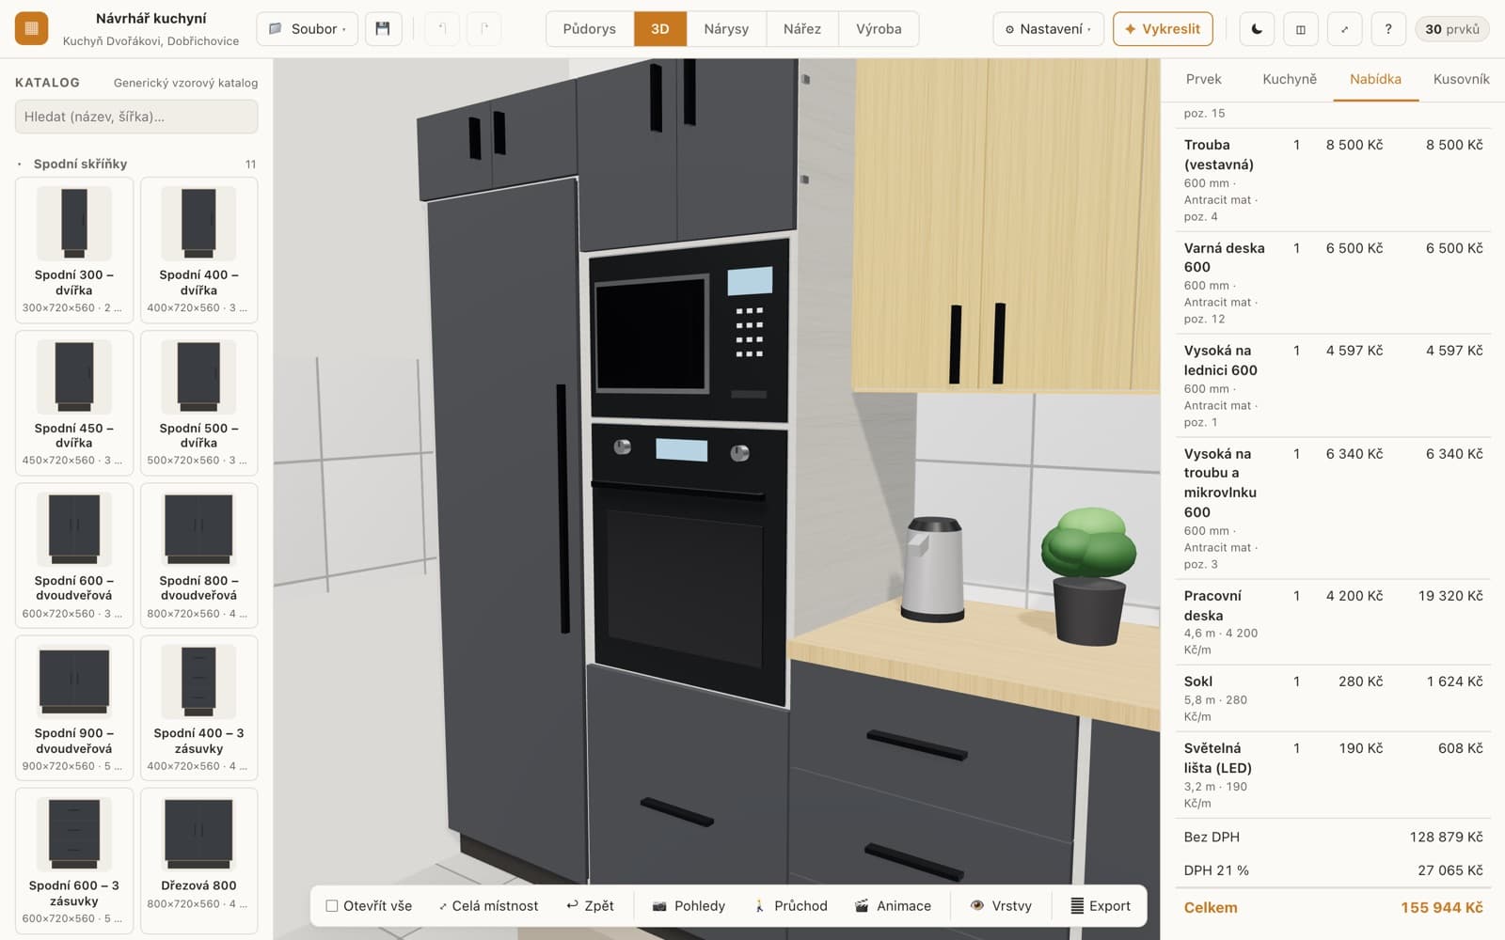Open fullscreen with the expand arrows icon
The width and height of the screenshot is (1505, 940).
[x=1344, y=29]
